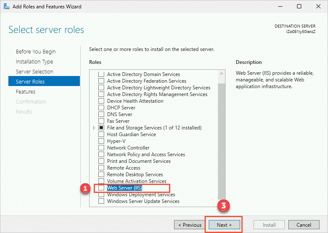Click the Hyper-V role label
The height and width of the screenshot is (233, 328).
(116, 141)
